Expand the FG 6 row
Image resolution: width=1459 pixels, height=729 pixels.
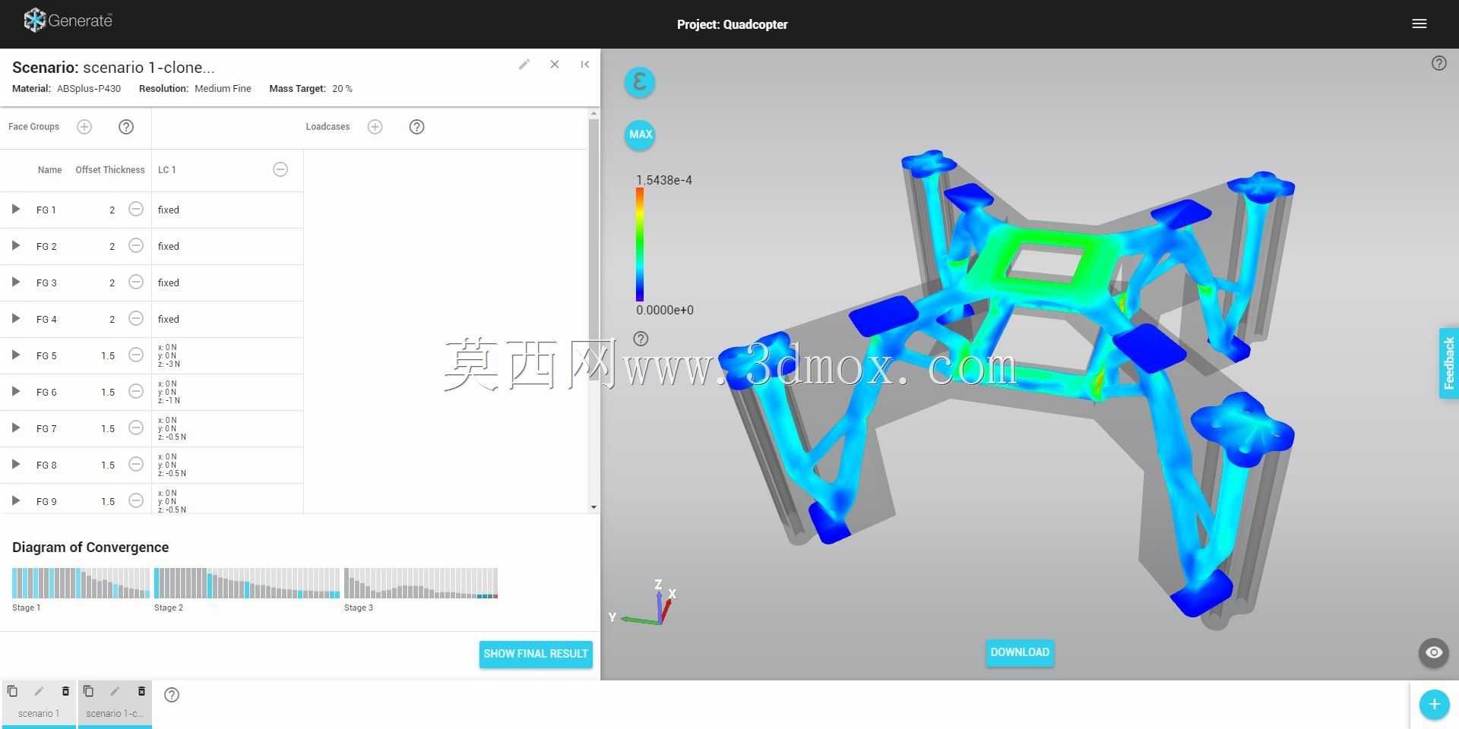click(15, 391)
